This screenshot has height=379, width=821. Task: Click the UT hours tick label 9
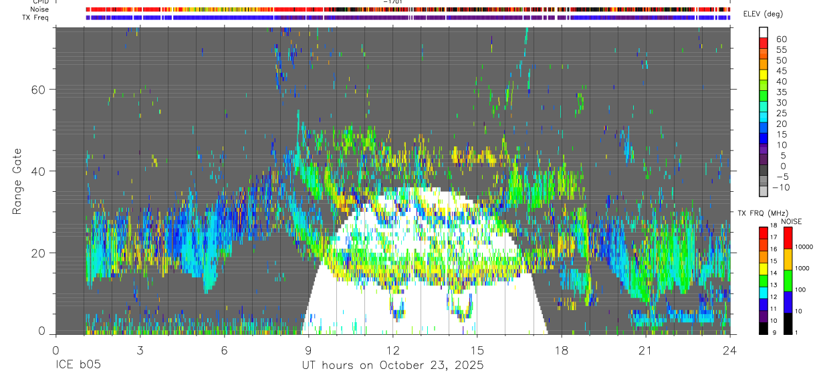point(308,350)
